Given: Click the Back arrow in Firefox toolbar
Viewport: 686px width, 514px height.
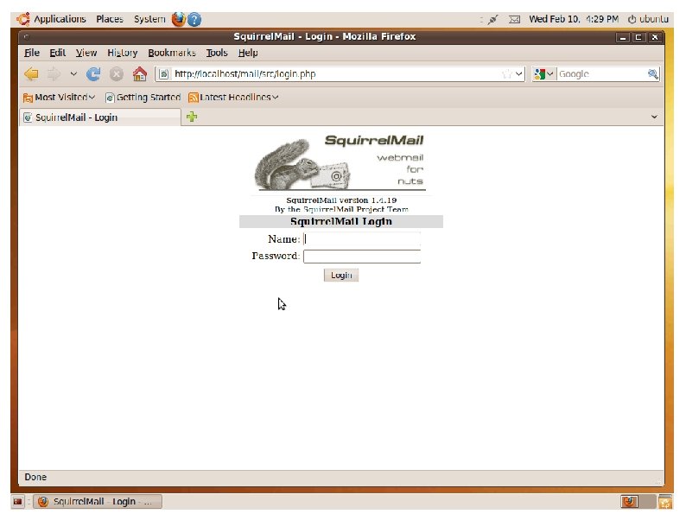Looking at the screenshot, I should [x=31, y=74].
